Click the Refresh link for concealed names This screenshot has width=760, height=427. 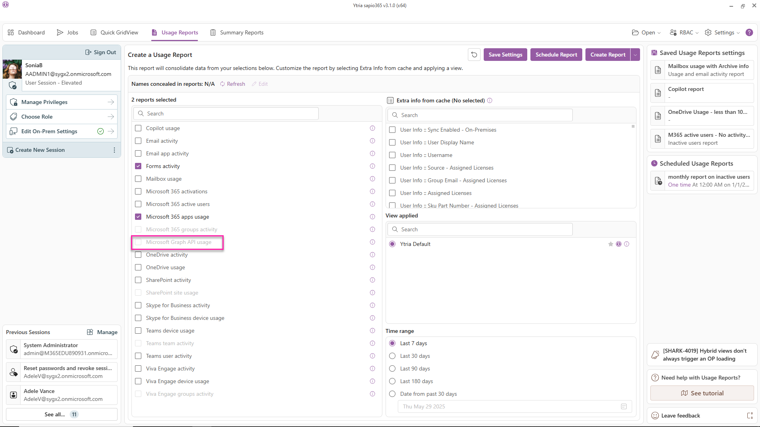click(x=233, y=84)
